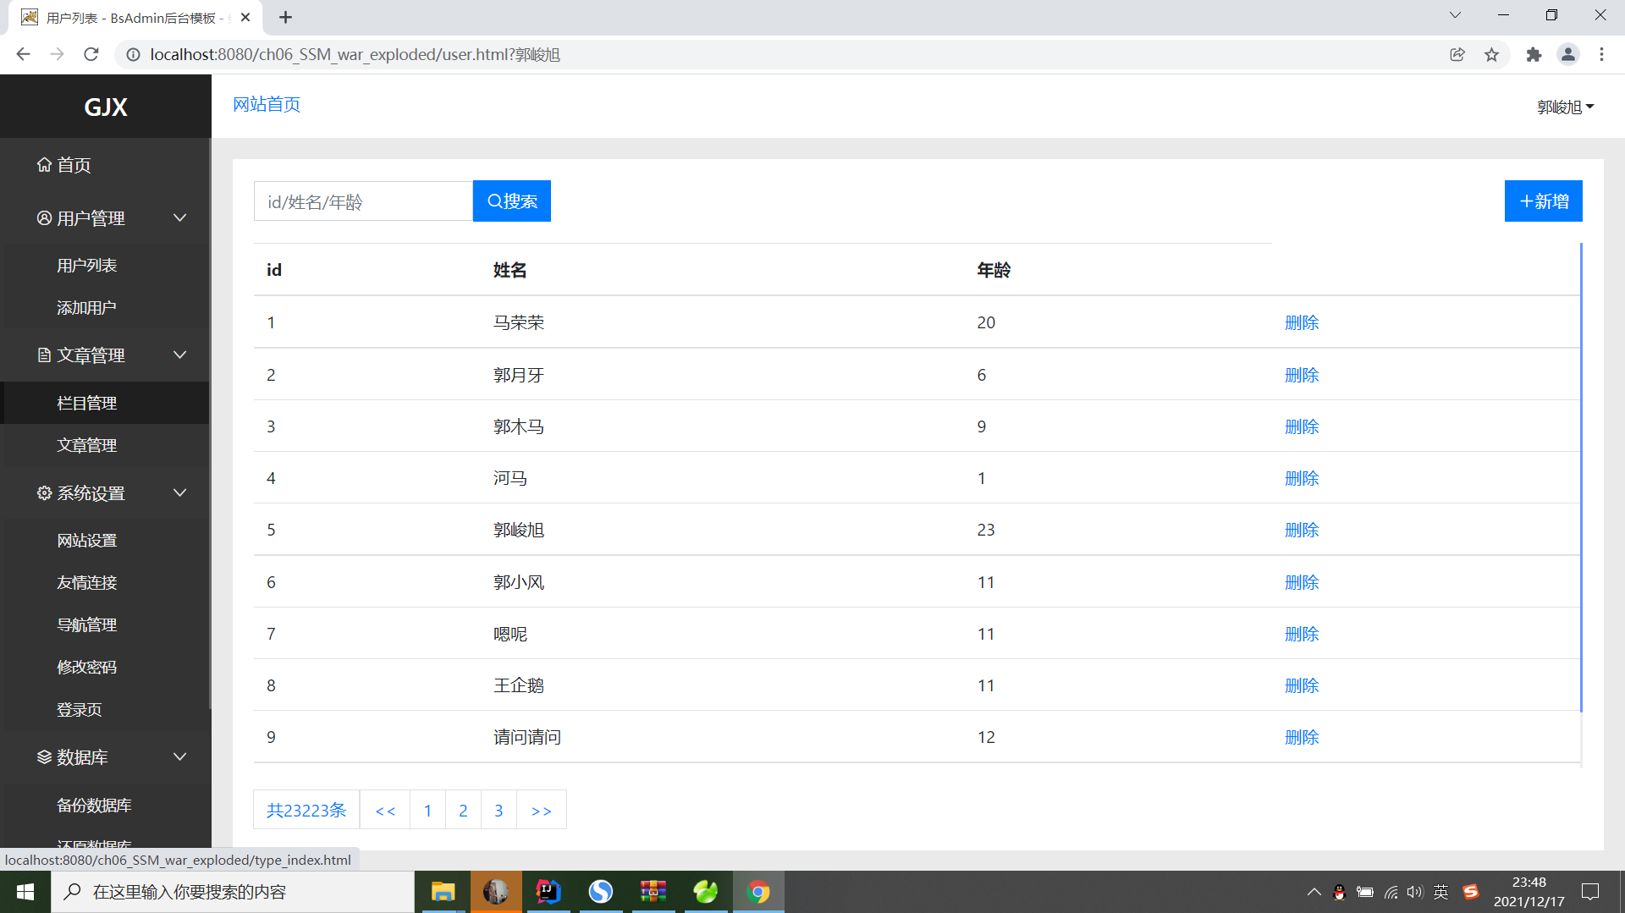The height and width of the screenshot is (913, 1625).
Task: Click the bookmark star in the address bar
Action: click(1492, 54)
